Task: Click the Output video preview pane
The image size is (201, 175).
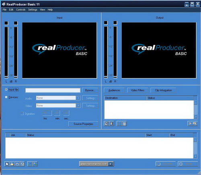Action: (x=159, y=50)
